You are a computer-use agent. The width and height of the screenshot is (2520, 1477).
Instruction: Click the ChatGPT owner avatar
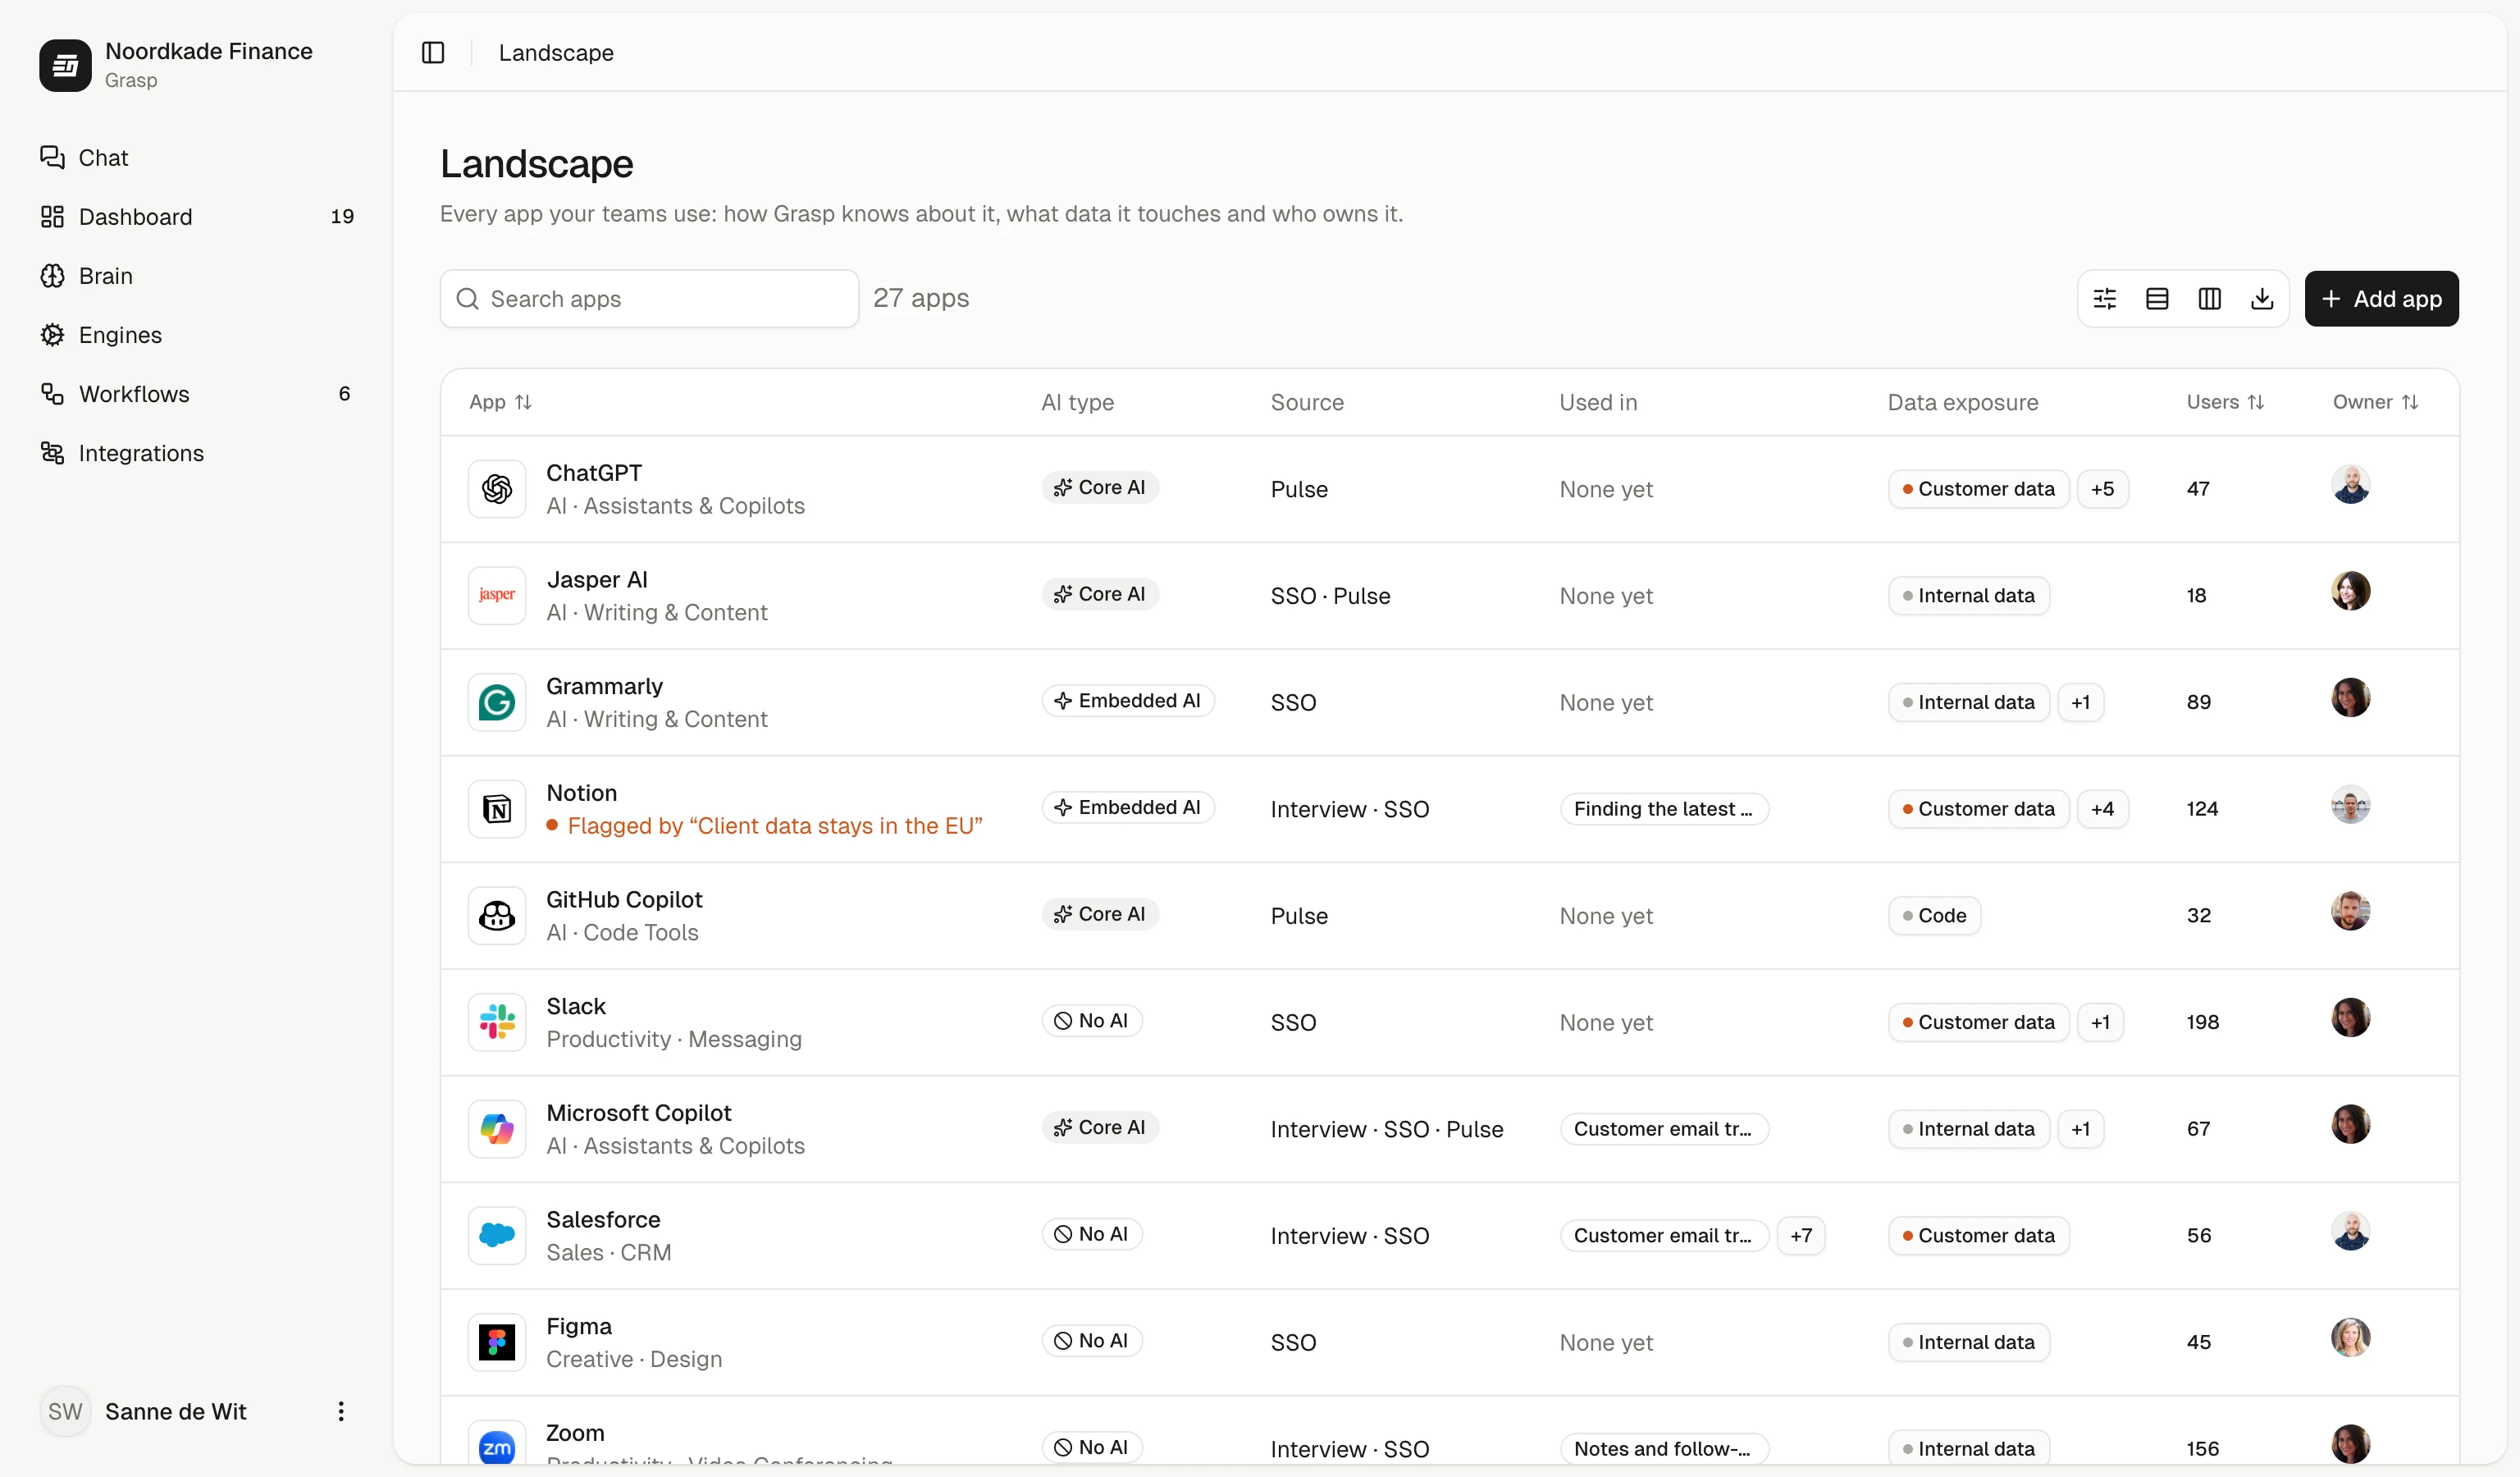2350,485
